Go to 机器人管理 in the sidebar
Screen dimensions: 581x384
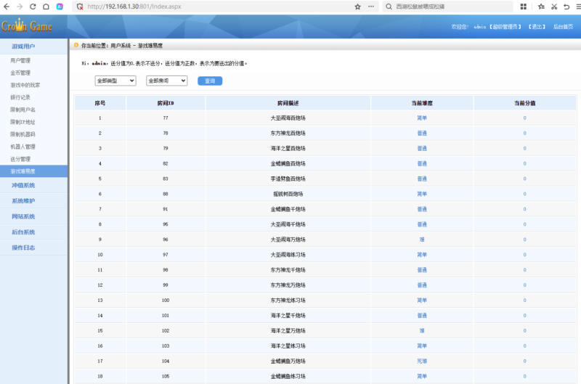coord(23,147)
